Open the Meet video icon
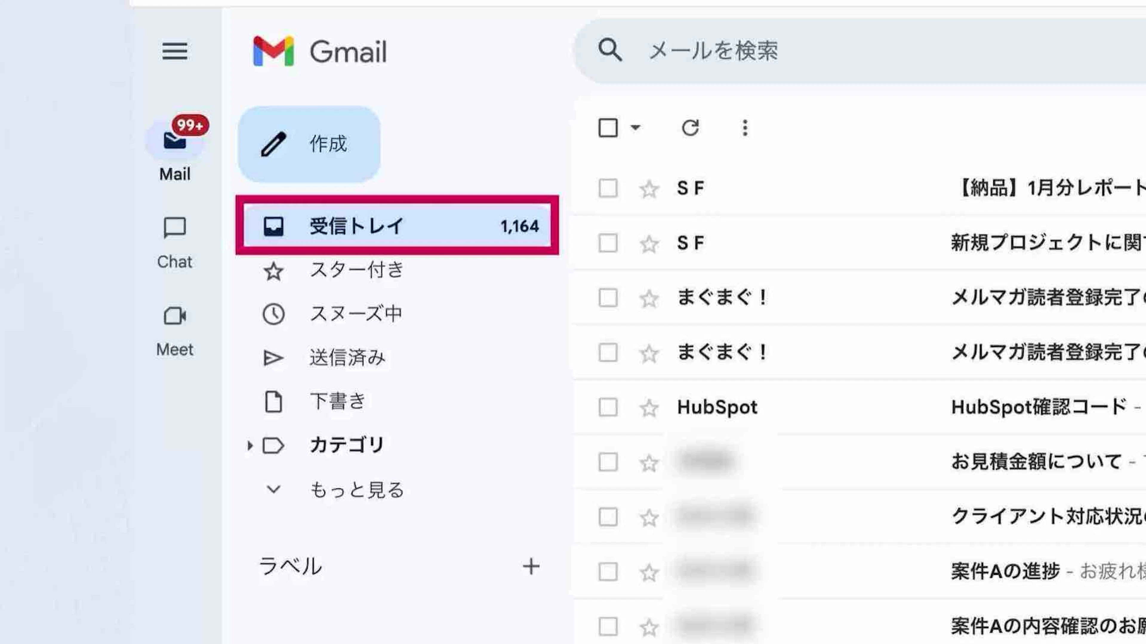1146x644 pixels. click(x=174, y=316)
